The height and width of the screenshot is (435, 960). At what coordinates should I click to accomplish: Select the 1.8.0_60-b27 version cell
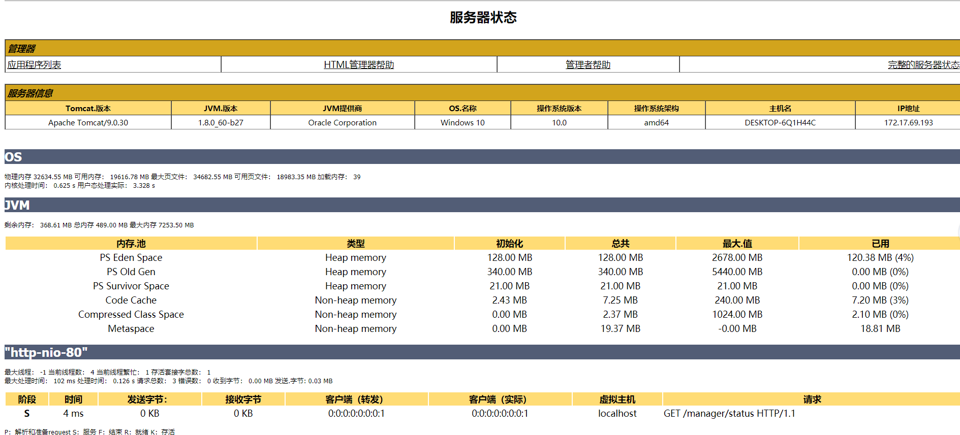click(221, 122)
